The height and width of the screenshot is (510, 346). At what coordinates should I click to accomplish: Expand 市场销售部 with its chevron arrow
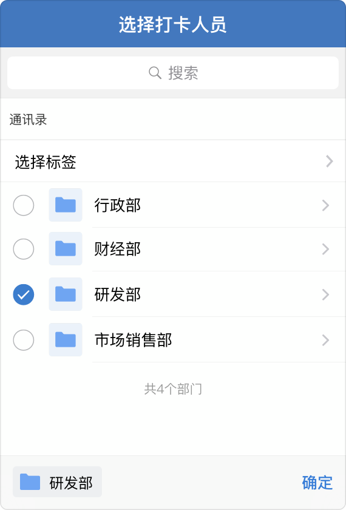[325, 340]
